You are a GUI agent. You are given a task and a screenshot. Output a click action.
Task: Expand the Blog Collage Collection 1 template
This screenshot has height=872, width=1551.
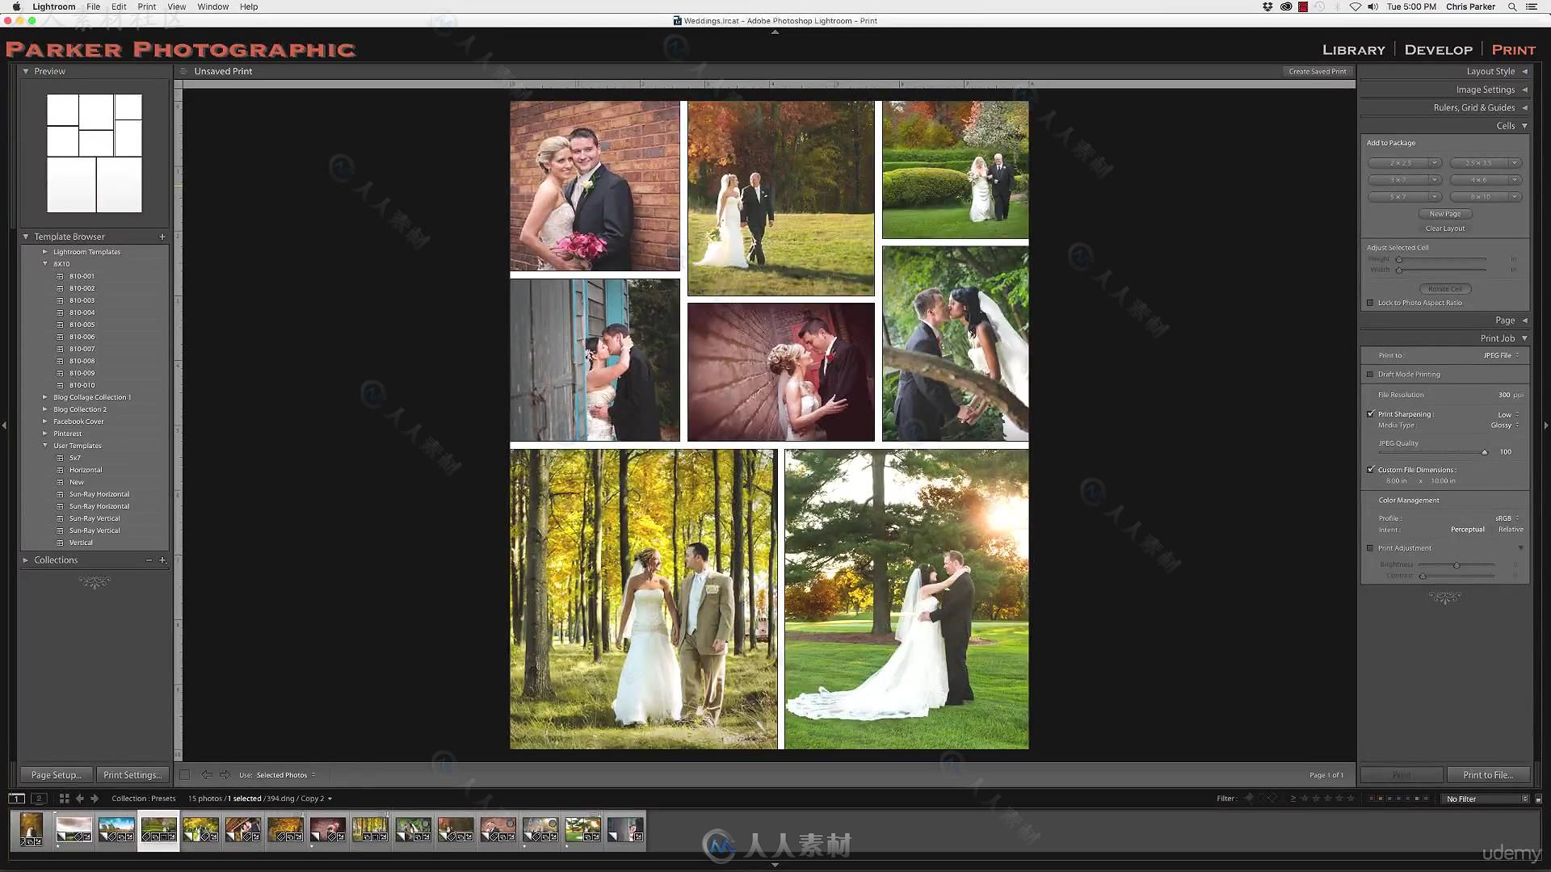pos(44,397)
